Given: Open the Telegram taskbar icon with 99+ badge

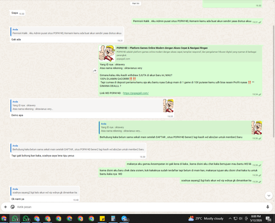Looking at the screenshot, I should point(125,219).
